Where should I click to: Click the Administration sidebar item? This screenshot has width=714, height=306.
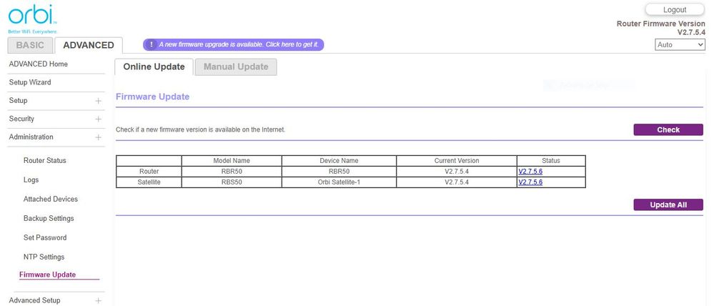(31, 137)
